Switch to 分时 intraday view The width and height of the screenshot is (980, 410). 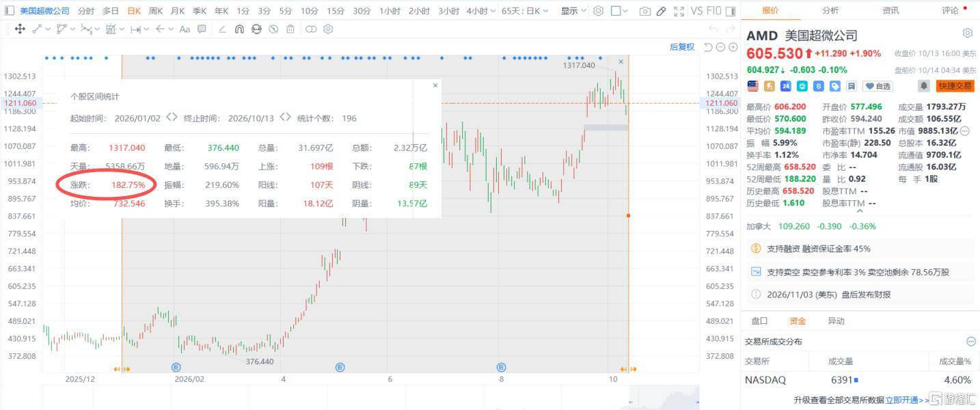coord(86,11)
